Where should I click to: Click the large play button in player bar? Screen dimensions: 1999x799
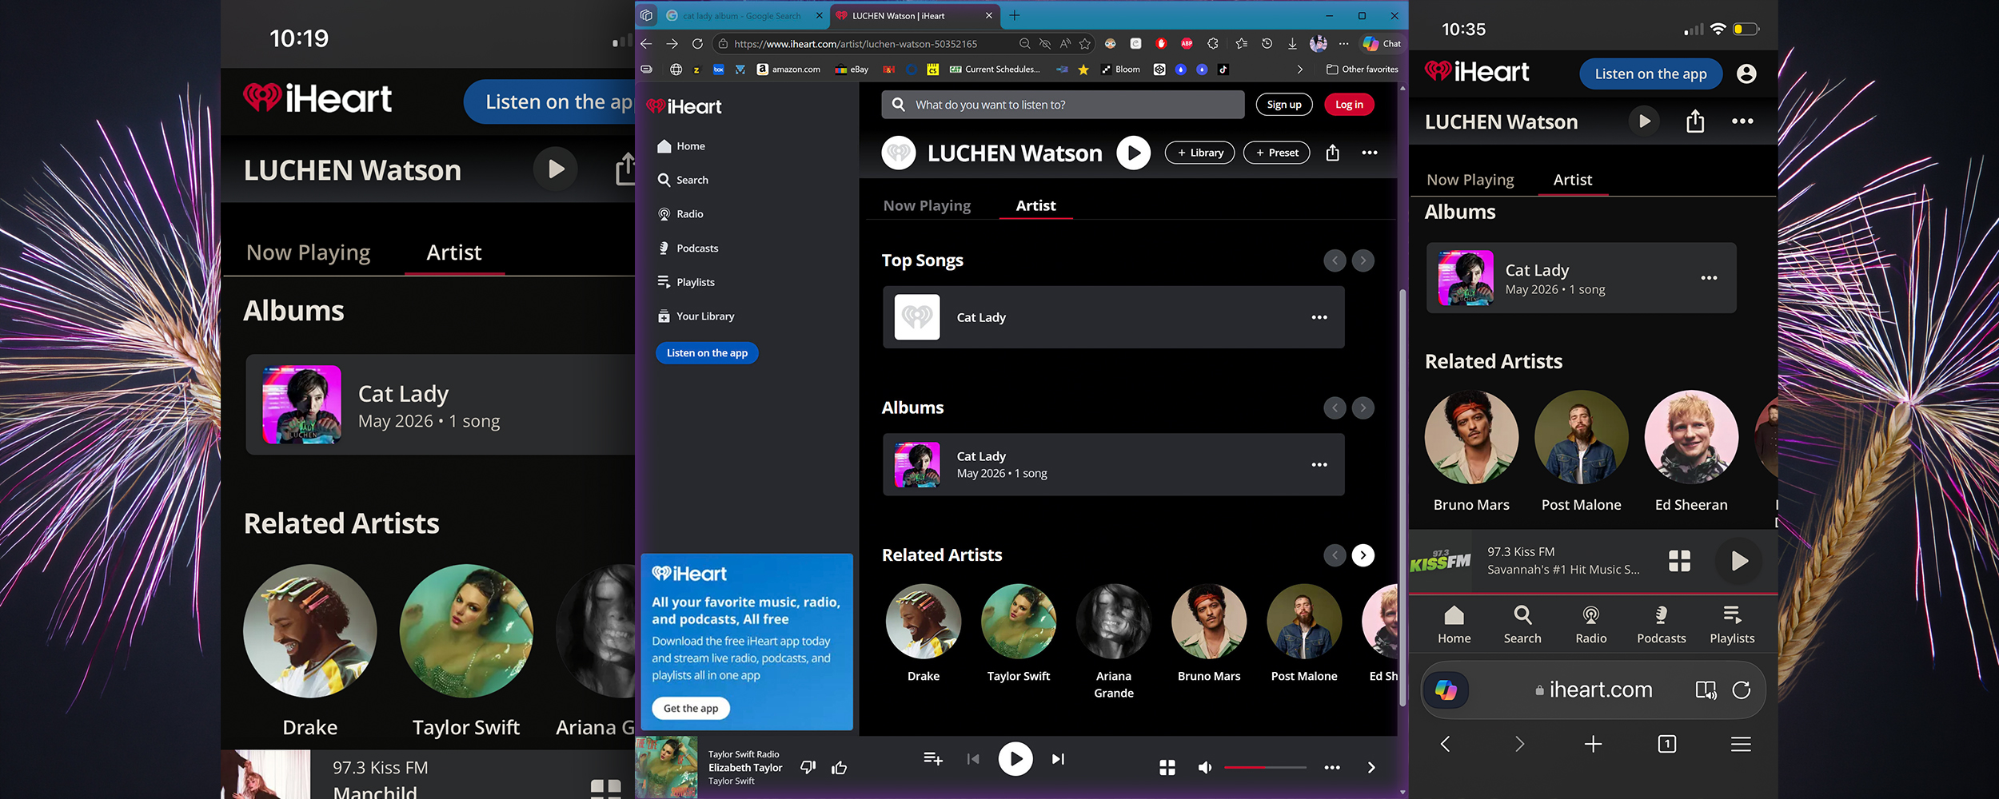(1015, 759)
